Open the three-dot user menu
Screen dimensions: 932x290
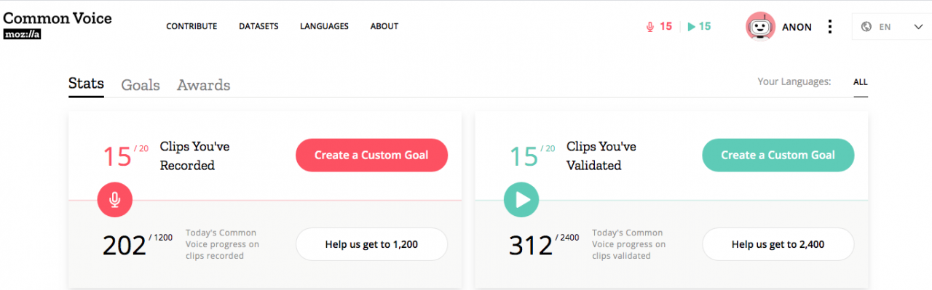[829, 27]
